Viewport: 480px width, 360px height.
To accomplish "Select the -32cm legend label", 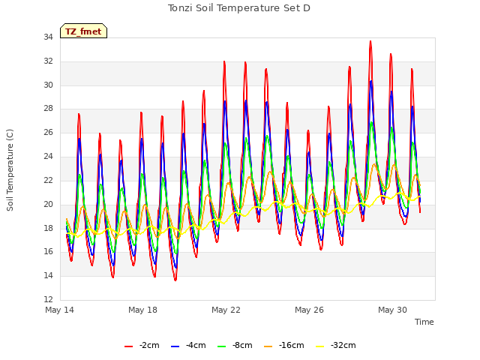I will [343, 345].
